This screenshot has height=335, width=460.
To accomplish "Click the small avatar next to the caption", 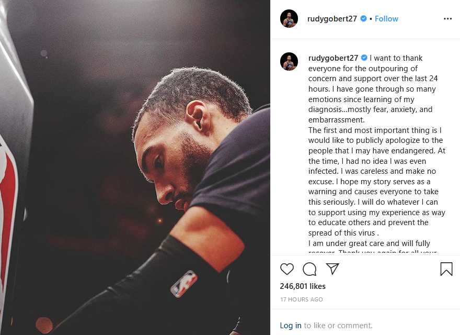I will [289, 61].
